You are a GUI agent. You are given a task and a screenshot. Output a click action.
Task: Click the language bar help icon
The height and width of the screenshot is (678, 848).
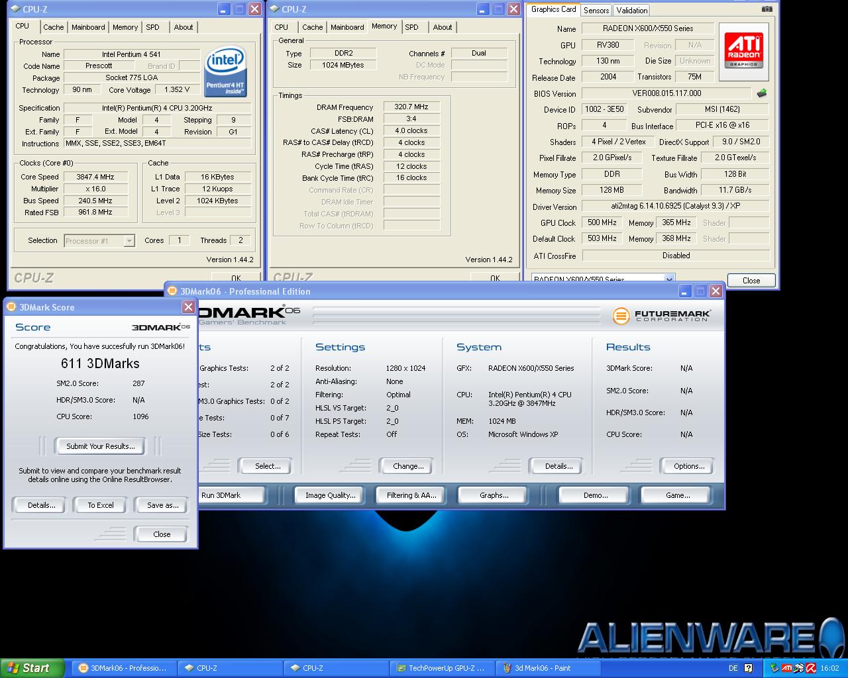click(x=749, y=668)
